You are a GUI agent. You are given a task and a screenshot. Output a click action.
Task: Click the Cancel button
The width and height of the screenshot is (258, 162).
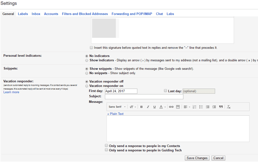(x=218, y=158)
